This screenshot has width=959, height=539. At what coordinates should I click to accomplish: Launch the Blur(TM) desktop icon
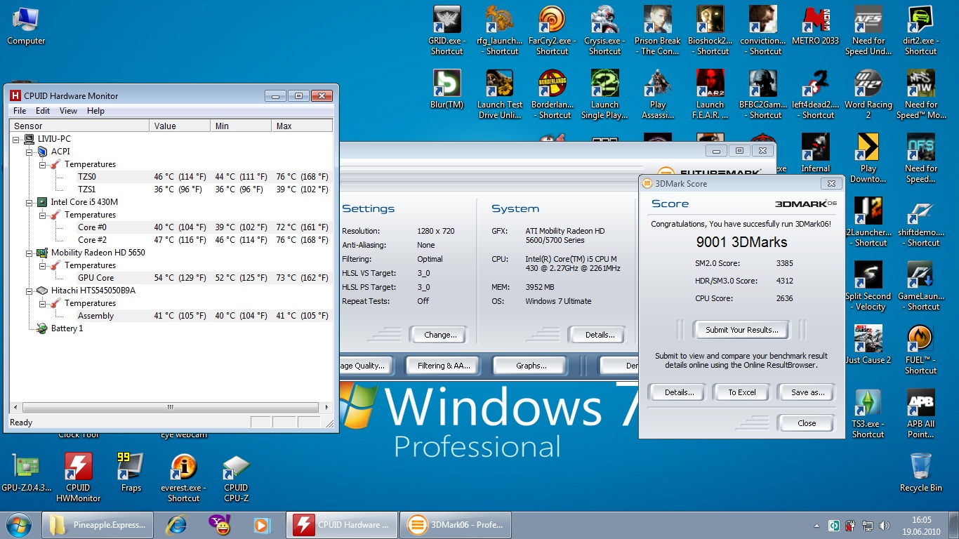click(x=447, y=89)
